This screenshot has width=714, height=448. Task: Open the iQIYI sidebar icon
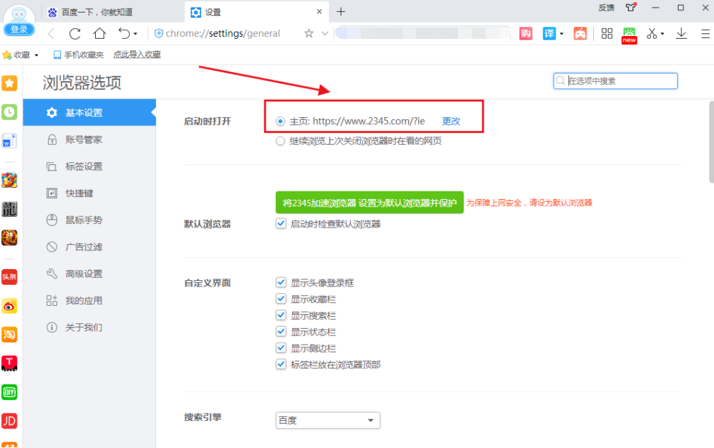click(9, 392)
